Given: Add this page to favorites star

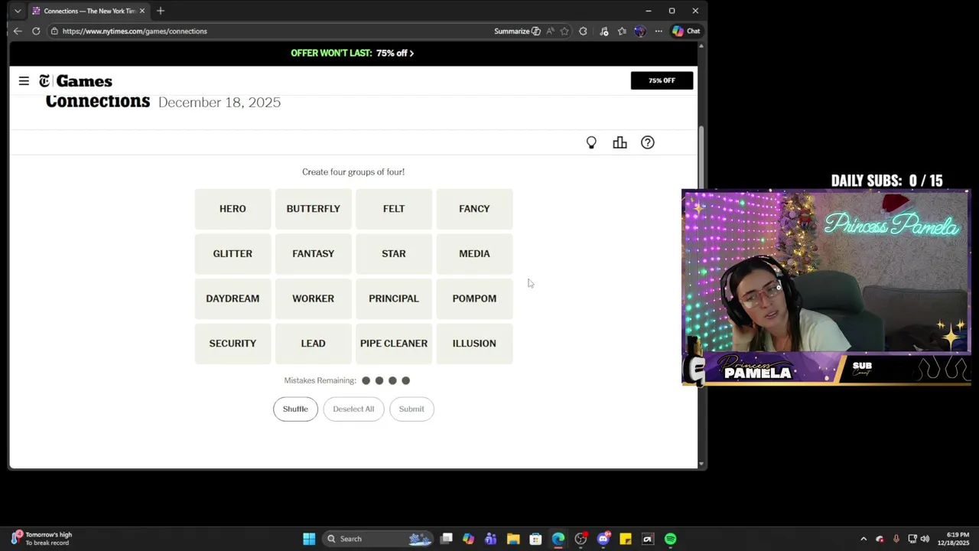Looking at the screenshot, I should 564,31.
